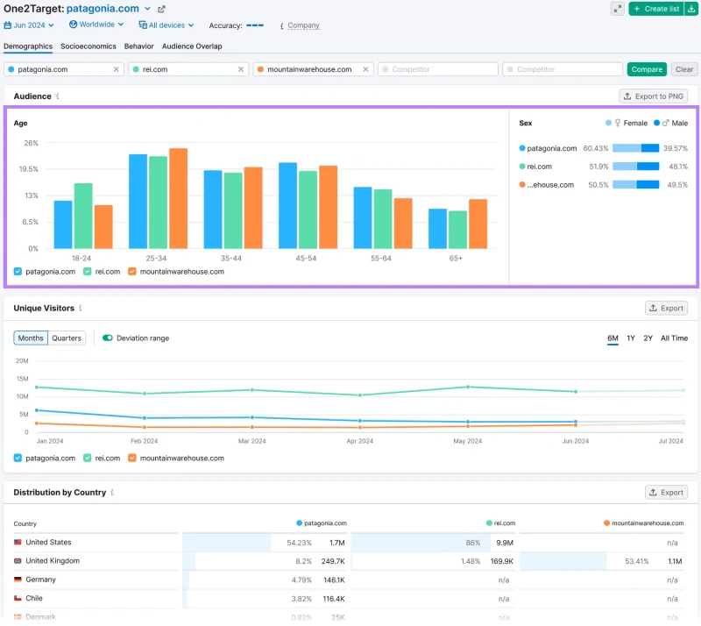Export the Distribution by Country data
This screenshot has width=701, height=626.
coord(666,493)
